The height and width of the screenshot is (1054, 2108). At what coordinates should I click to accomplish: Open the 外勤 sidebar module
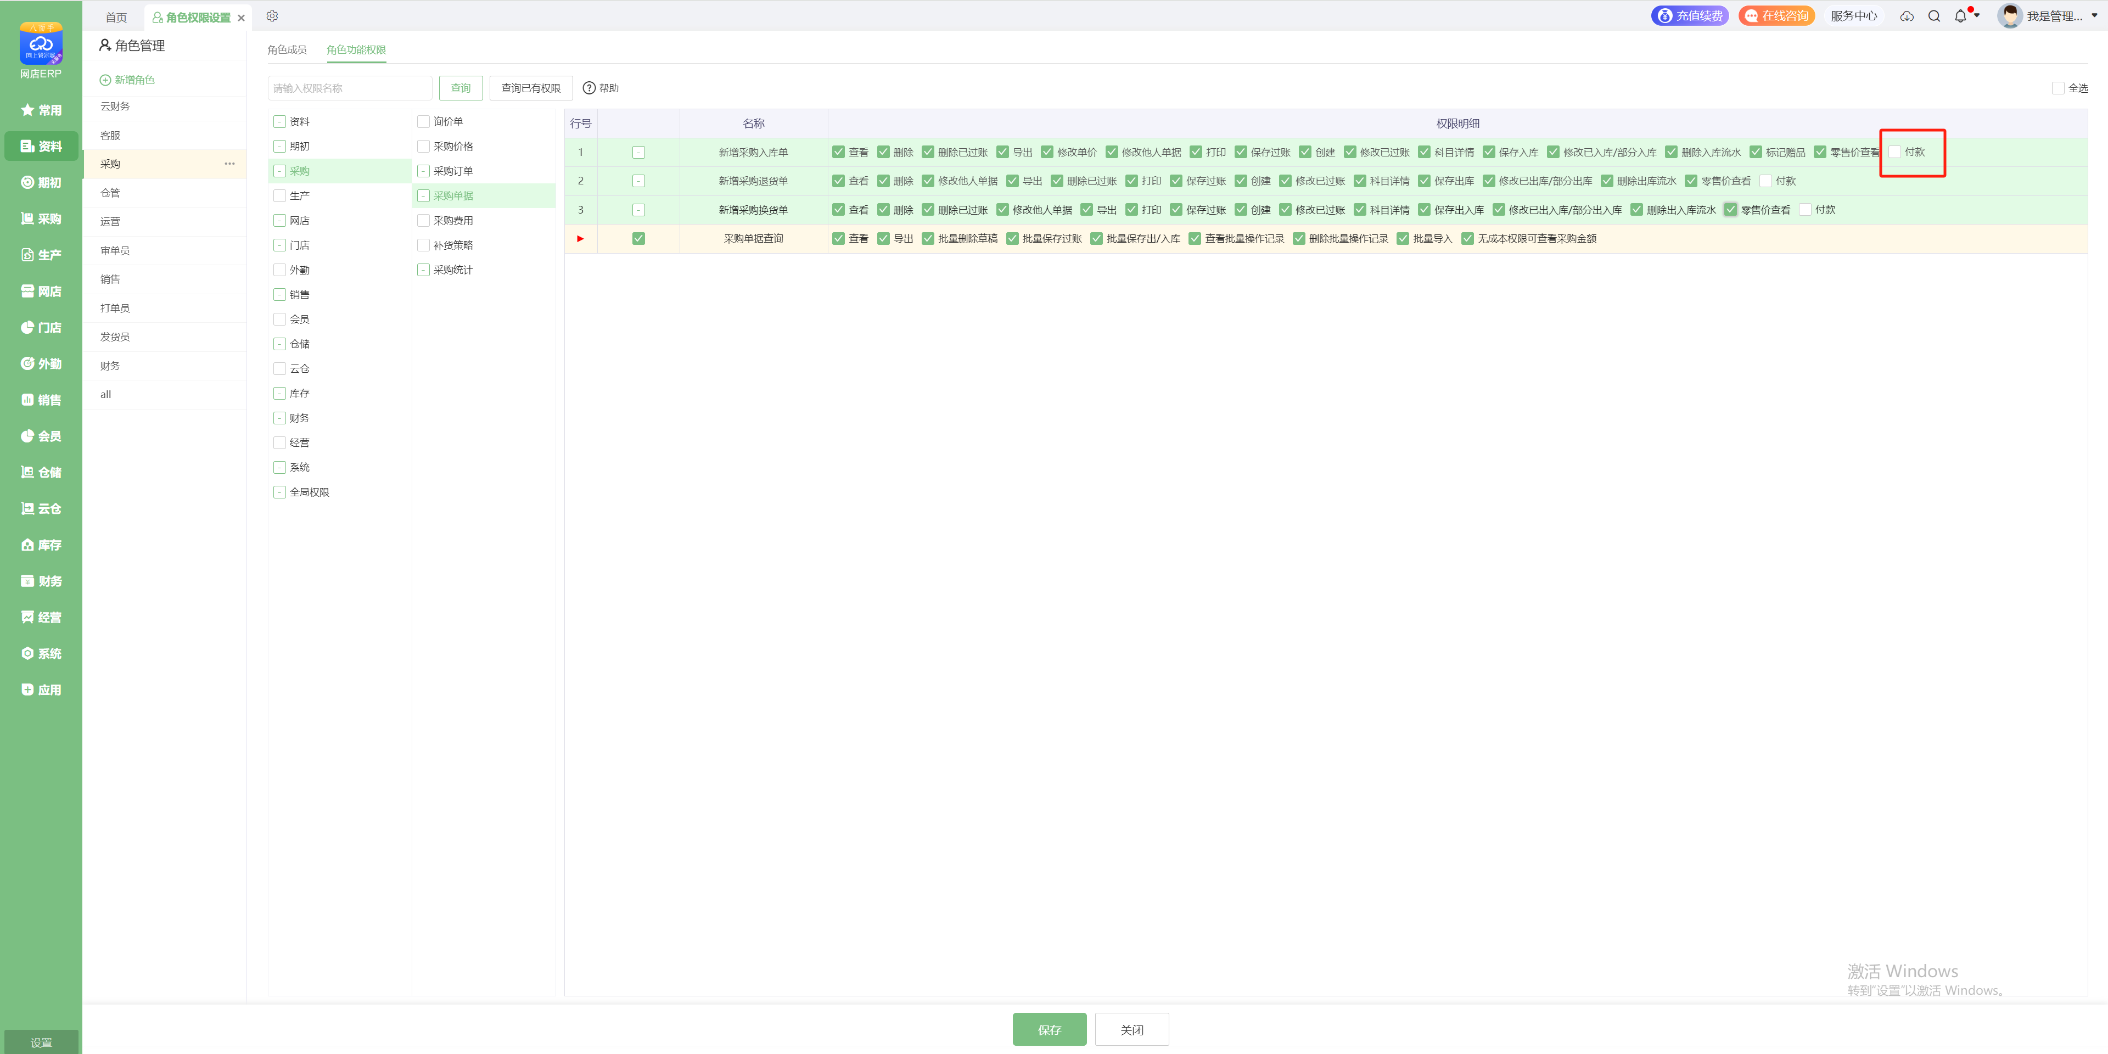[41, 363]
